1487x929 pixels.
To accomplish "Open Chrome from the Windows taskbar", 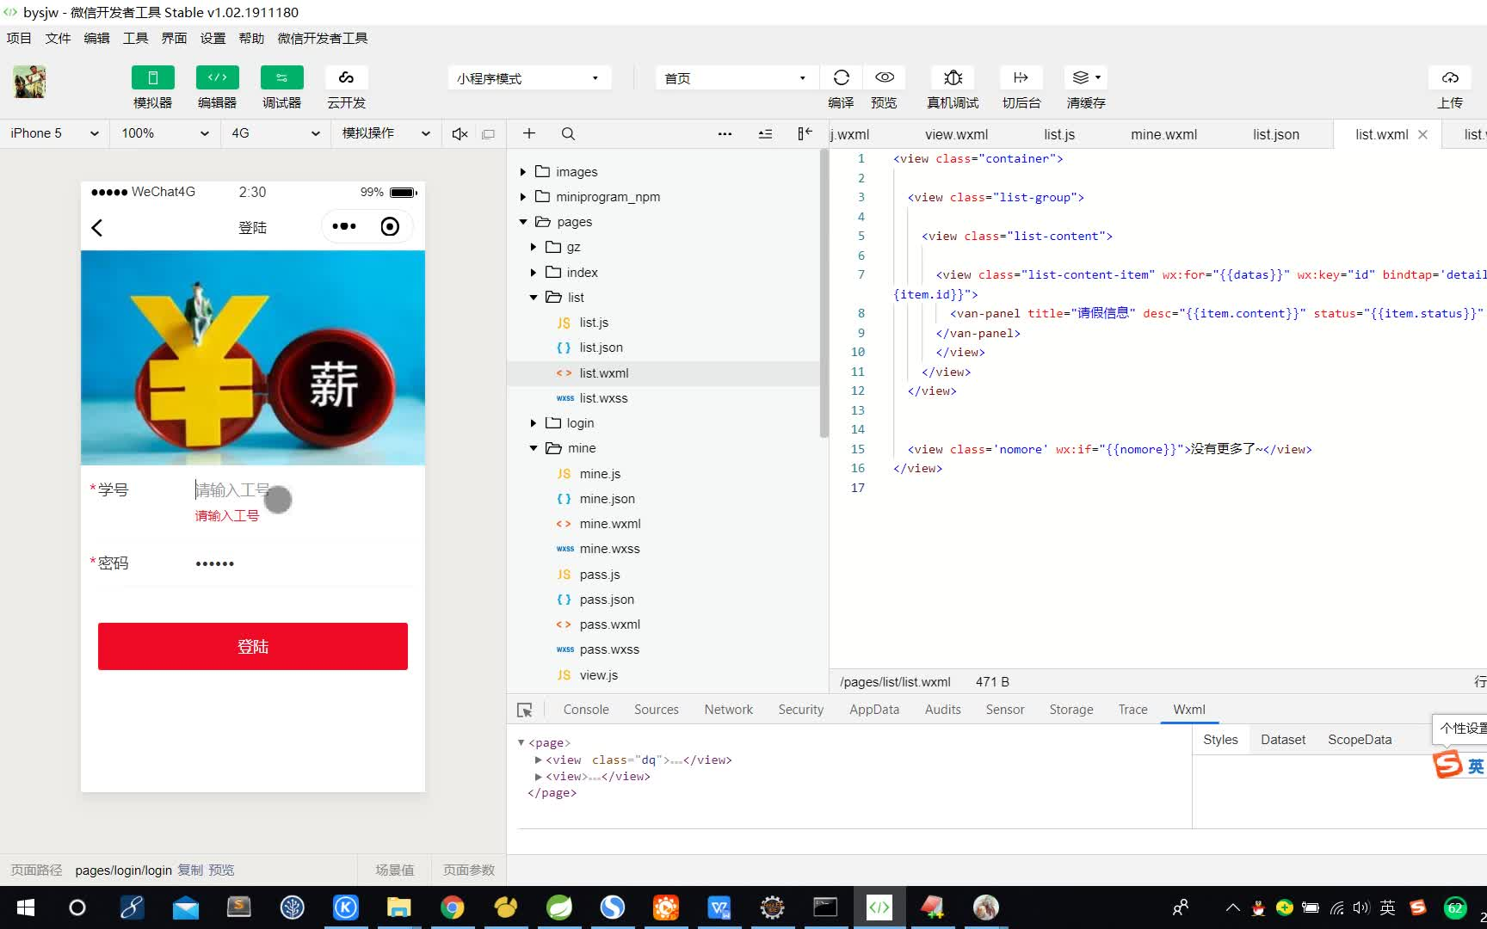I will pos(452,907).
